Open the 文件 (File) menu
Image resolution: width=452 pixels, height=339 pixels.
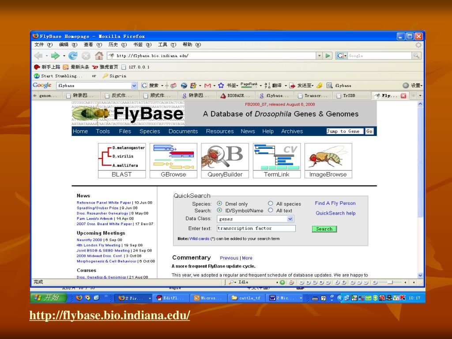point(44,45)
